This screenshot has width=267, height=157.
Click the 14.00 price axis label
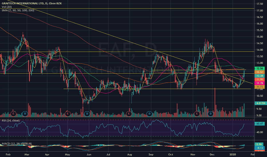[x=260, y=50]
